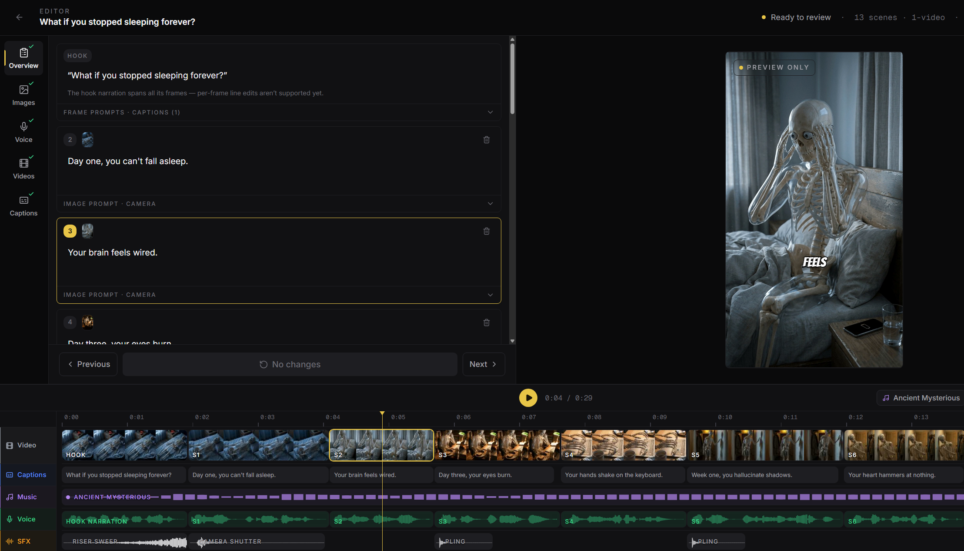Select the S3 voice clip waveform
Image resolution: width=964 pixels, height=551 pixels.
pos(497,519)
